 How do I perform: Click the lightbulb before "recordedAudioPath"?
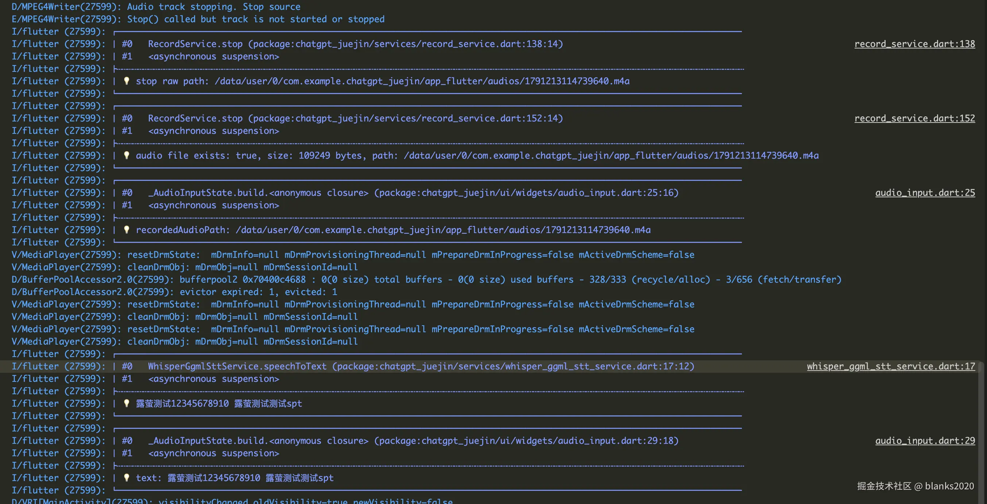(x=127, y=229)
